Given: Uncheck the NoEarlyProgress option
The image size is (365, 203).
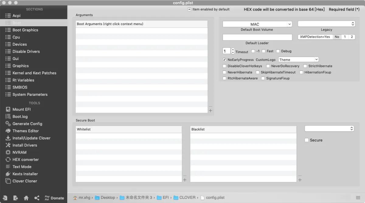Looking at the screenshot, I should tap(224, 59).
